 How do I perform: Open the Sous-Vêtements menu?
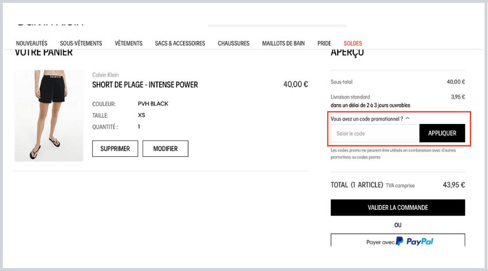click(x=81, y=43)
